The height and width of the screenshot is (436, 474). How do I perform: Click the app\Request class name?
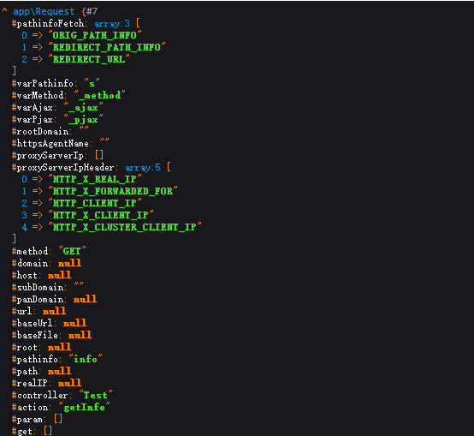[x=44, y=11]
